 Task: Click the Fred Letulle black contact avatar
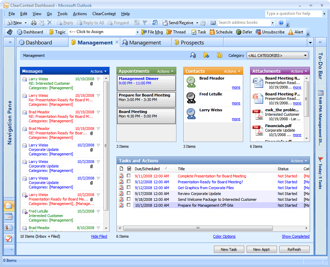191,98
